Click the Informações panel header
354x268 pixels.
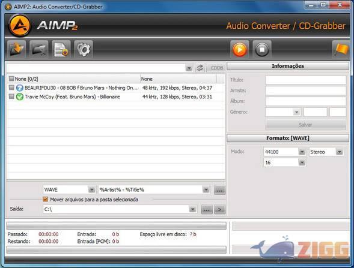point(288,66)
